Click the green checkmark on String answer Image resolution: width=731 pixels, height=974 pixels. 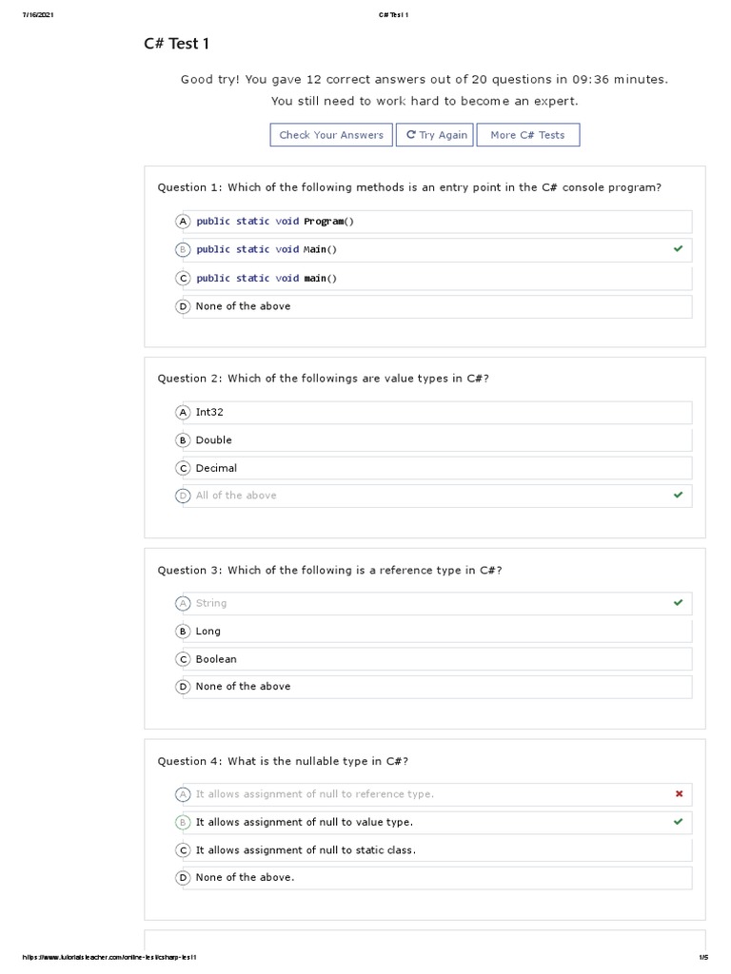[x=678, y=603]
